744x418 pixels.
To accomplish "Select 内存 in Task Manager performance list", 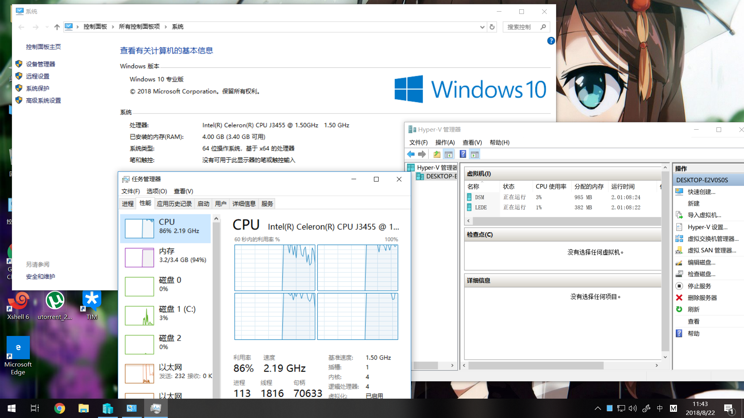I will [x=165, y=257].
